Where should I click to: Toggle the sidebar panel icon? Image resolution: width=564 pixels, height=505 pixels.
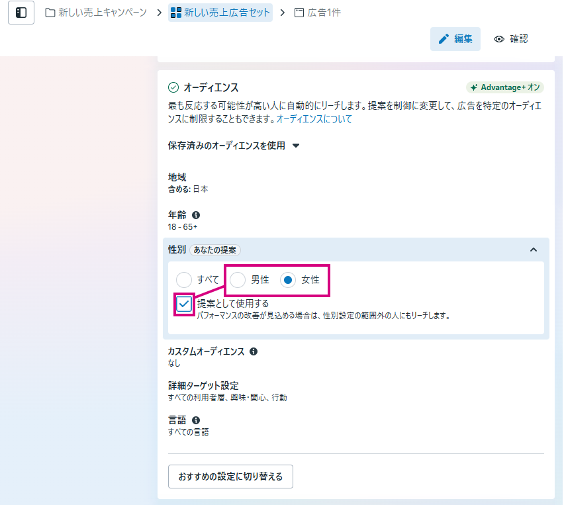(21, 13)
